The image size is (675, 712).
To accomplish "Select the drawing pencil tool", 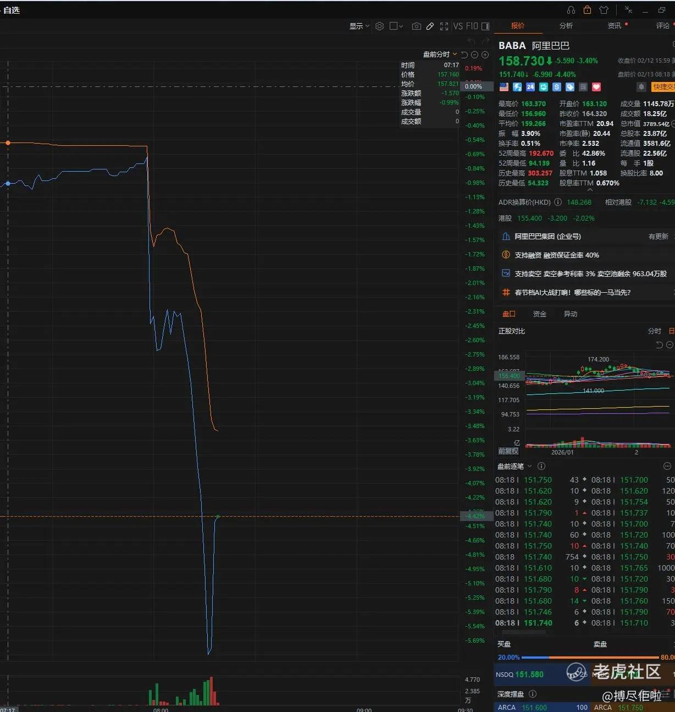I will 430,26.
